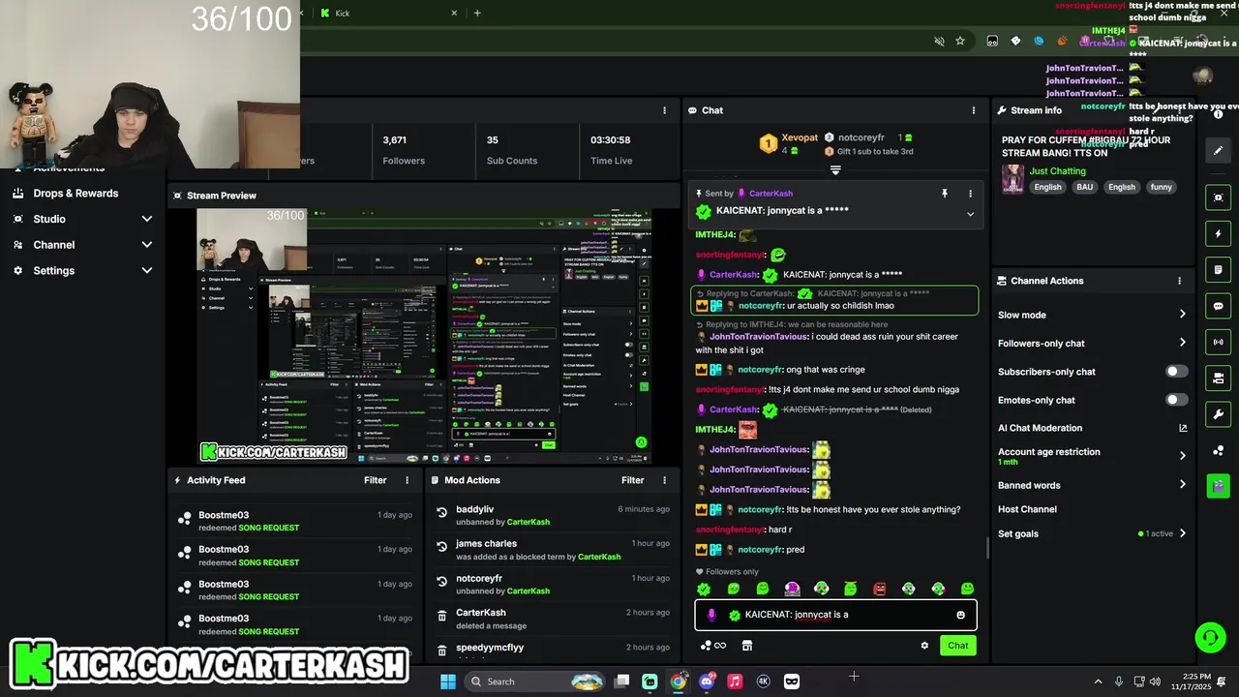
Task: Click the purple microphone TTS icon in chat input
Action: tap(711, 615)
